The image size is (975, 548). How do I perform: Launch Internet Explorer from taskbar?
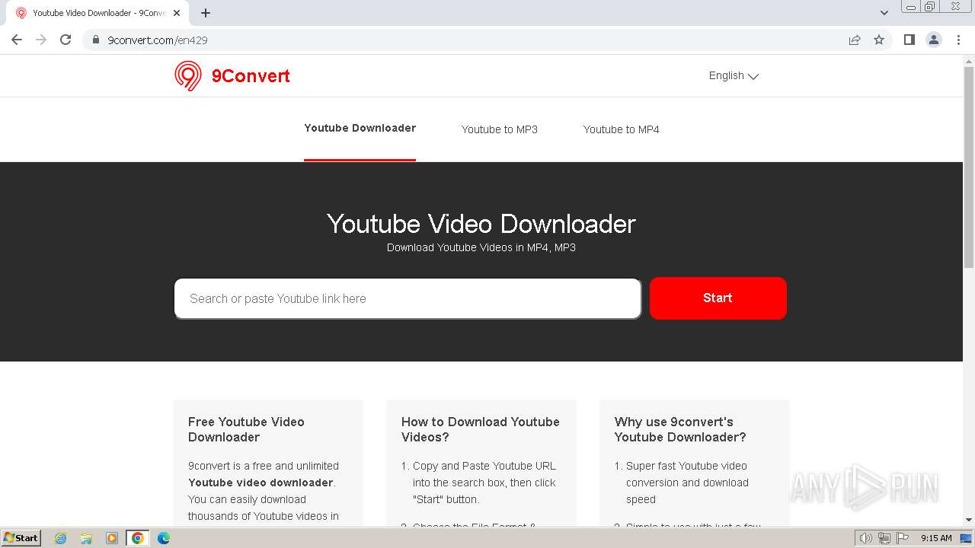coord(60,538)
